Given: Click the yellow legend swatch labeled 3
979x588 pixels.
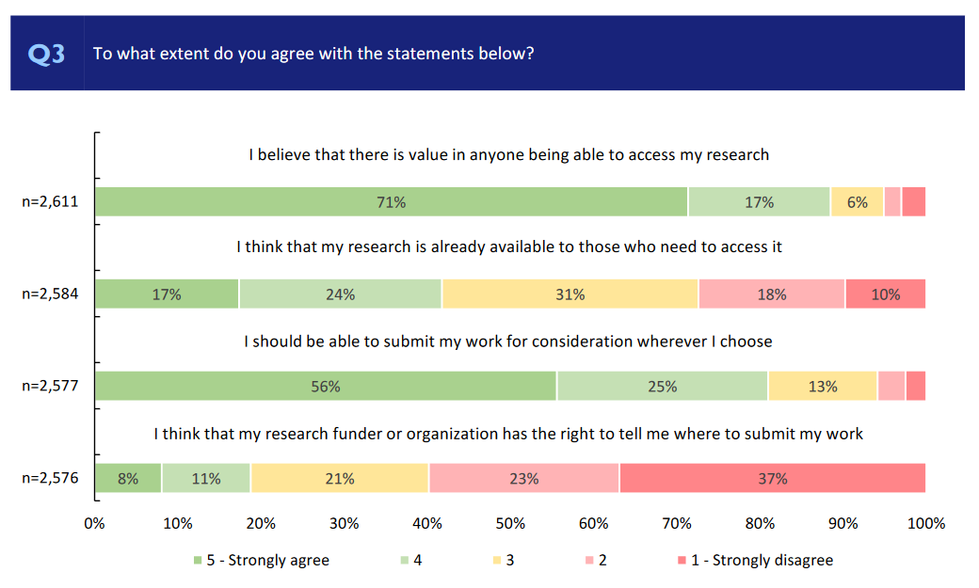Looking at the screenshot, I should coord(494,561).
